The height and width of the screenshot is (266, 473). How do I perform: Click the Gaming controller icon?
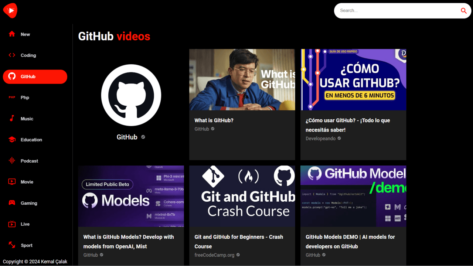click(12, 203)
